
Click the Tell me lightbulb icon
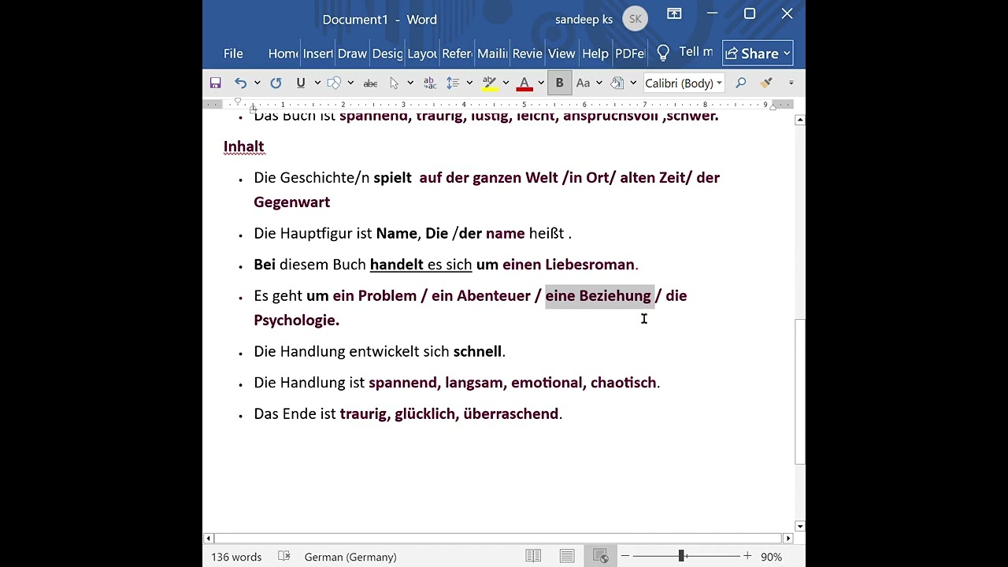(x=663, y=53)
